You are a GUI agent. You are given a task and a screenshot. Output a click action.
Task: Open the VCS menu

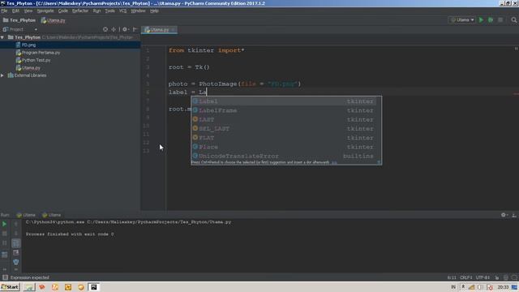point(122,11)
